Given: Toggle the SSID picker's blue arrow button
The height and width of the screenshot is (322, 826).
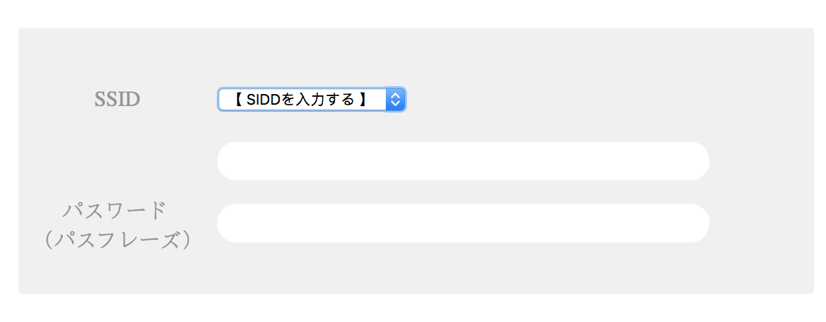Looking at the screenshot, I should 395,99.
